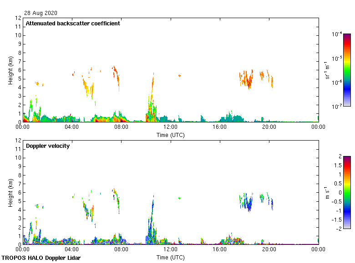Click the 'Doppler velocity' plot title

pyautogui.click(x=48, y=146)
